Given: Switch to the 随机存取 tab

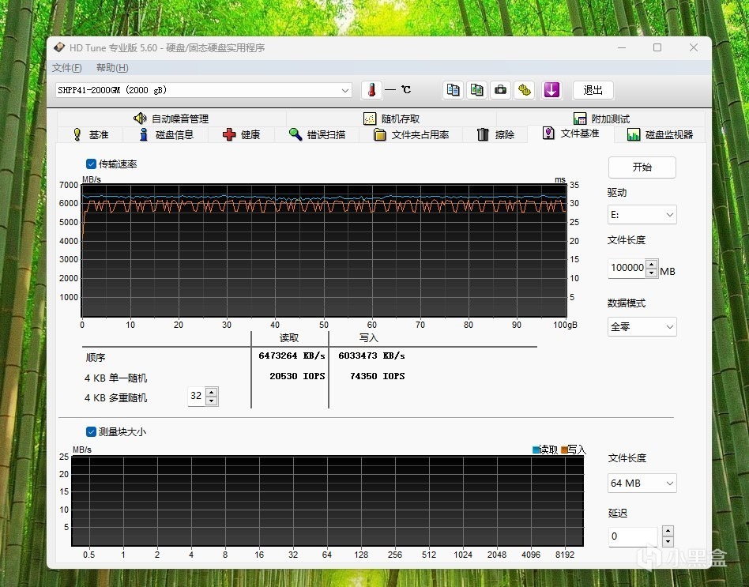Looking at the screenshot, I should tap(391, 119).
